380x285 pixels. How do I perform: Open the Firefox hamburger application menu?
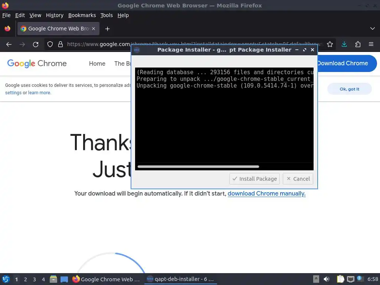pos(371,45)
